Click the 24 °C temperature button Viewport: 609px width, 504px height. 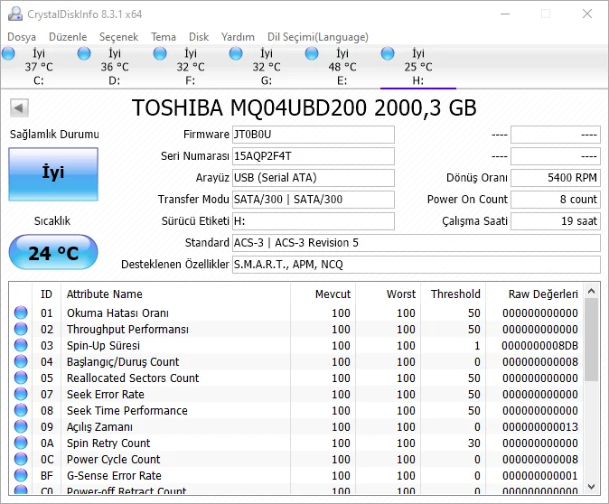53,253
